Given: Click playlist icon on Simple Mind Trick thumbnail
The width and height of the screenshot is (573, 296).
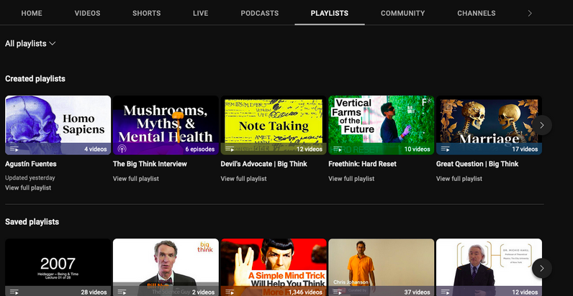Looking at the screenshot, I should (230, 292).
